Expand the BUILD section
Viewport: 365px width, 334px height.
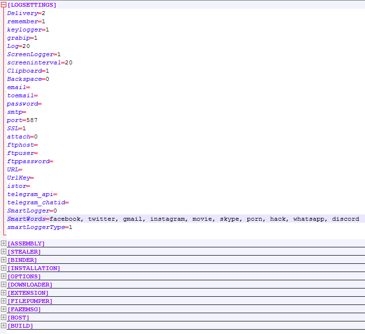(x=3, y=326)
